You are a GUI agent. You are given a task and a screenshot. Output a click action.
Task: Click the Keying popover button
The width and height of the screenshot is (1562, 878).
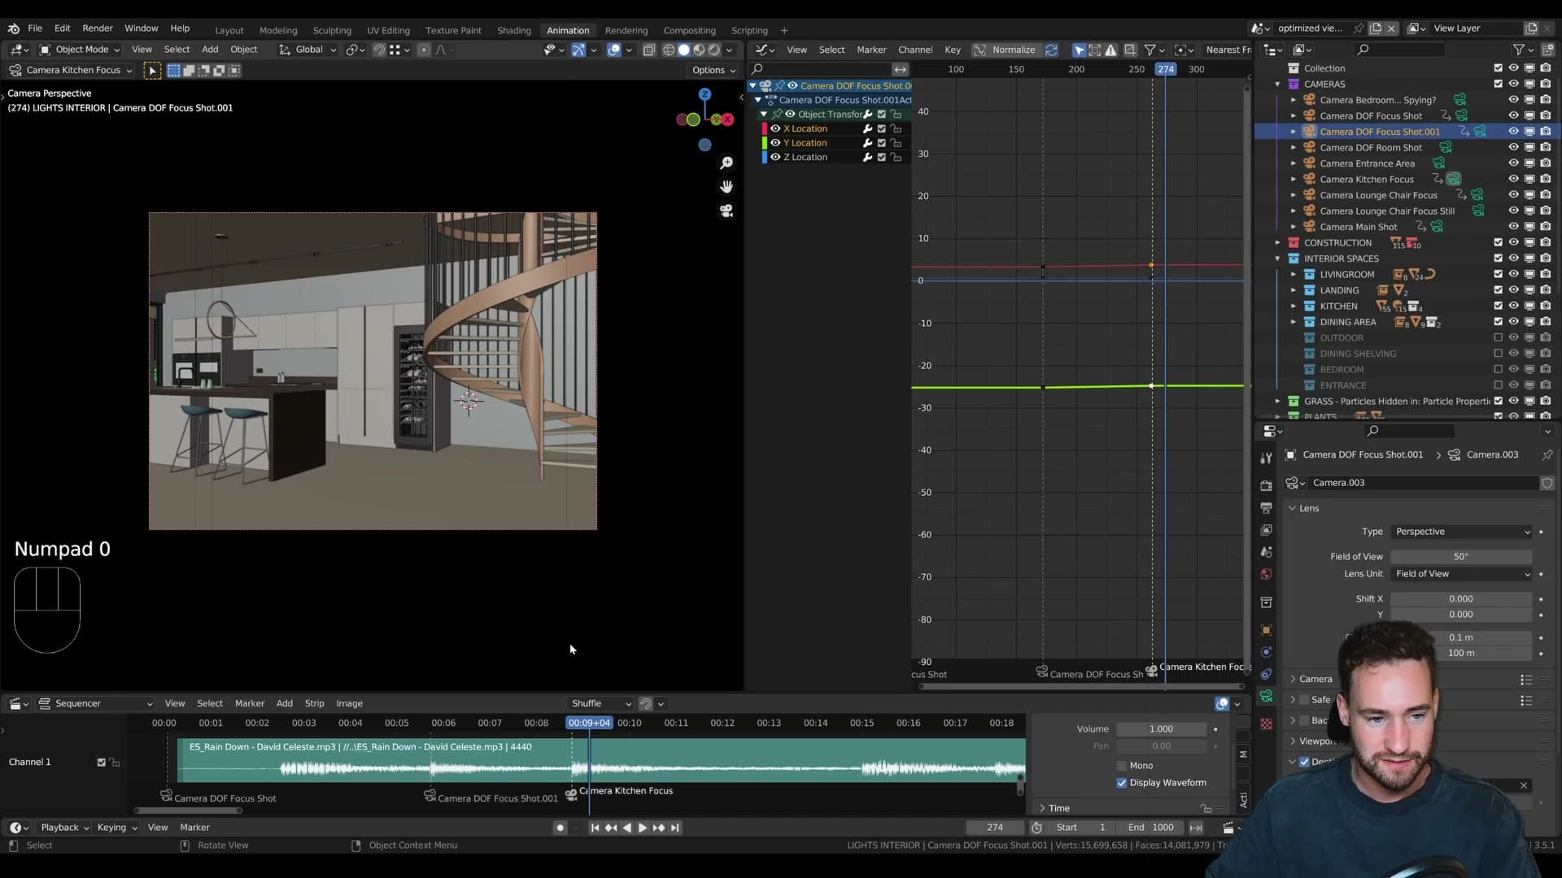117,828
